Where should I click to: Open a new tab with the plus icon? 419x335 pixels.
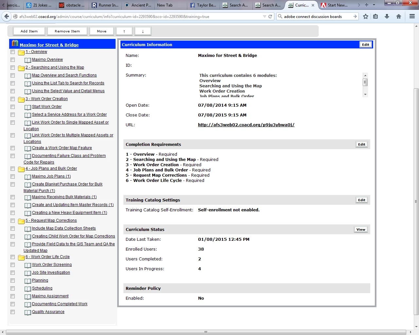(x=367, y=5)
